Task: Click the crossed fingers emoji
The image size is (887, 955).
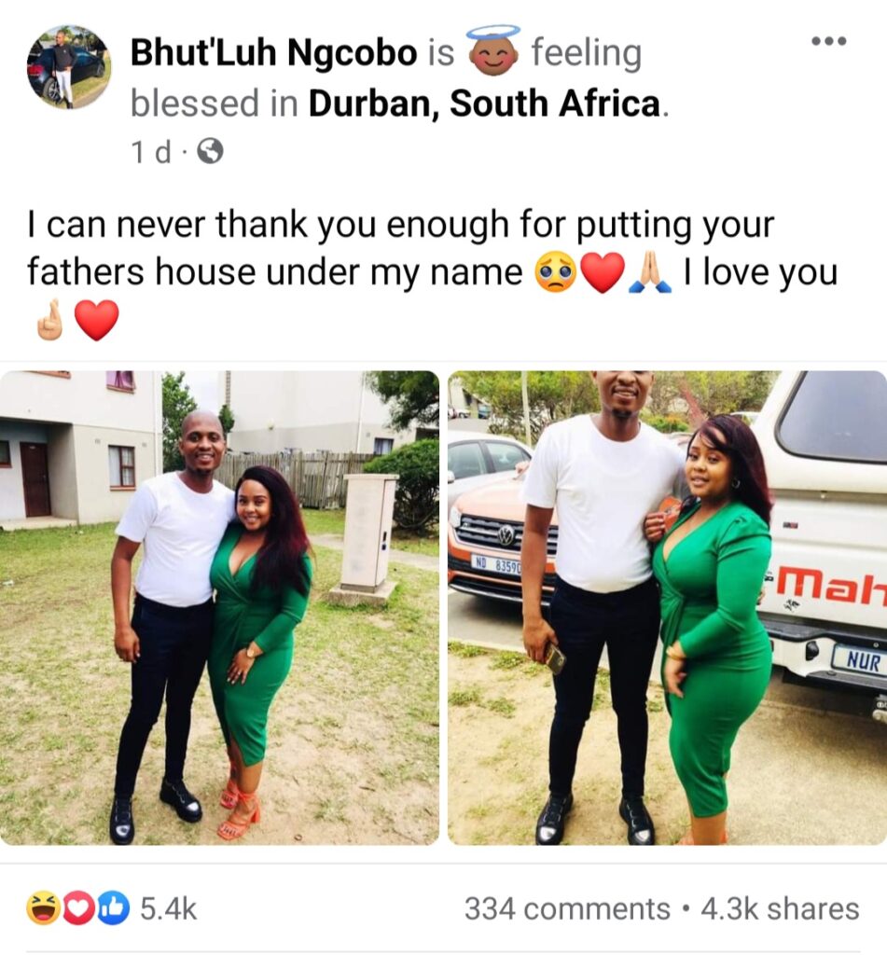Action: (x=50, y=320)
